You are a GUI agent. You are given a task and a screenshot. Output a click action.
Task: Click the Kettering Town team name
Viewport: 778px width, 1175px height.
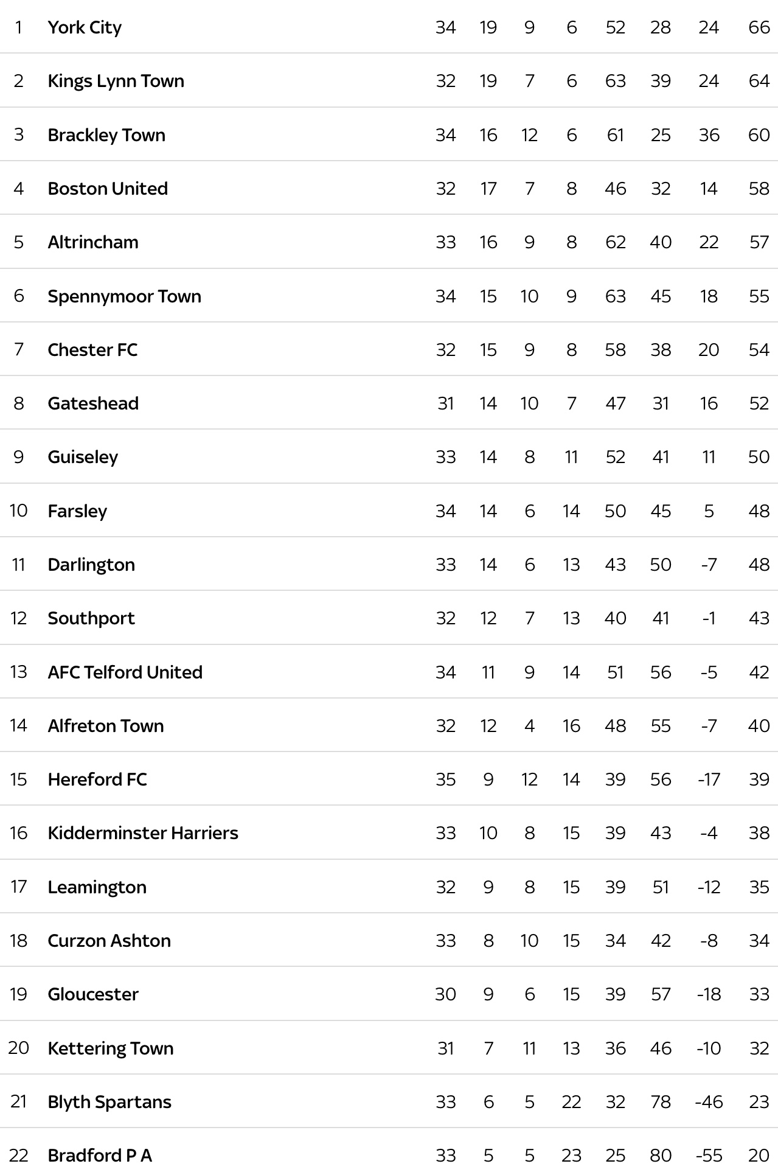click(111, 1048)
